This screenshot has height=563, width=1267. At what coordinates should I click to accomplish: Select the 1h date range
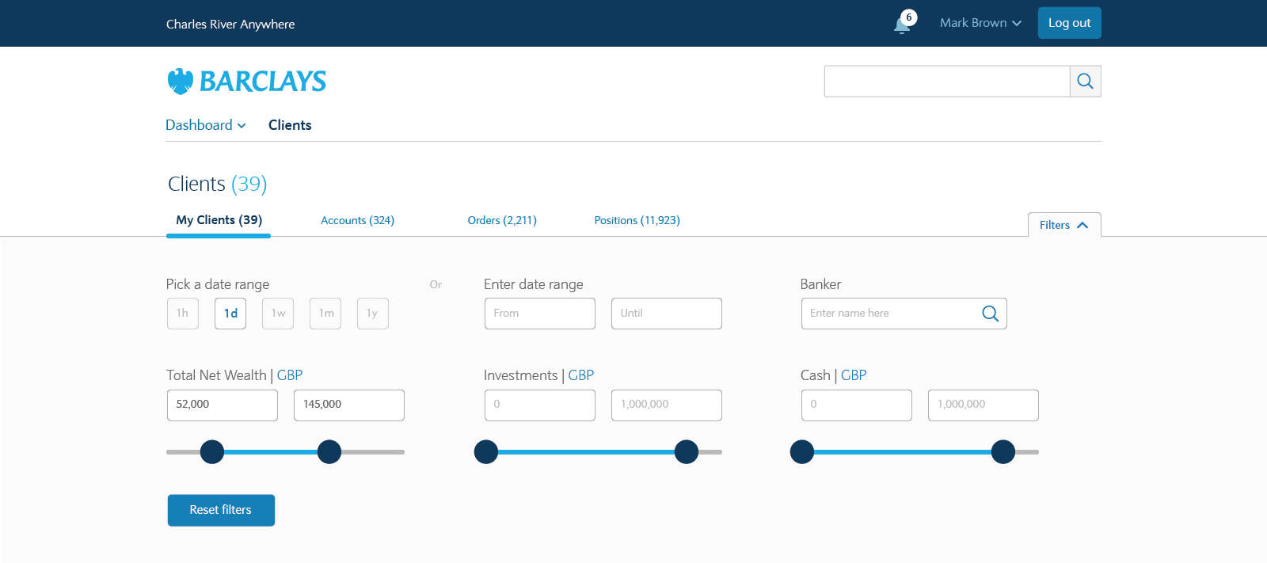click(183, 314)
